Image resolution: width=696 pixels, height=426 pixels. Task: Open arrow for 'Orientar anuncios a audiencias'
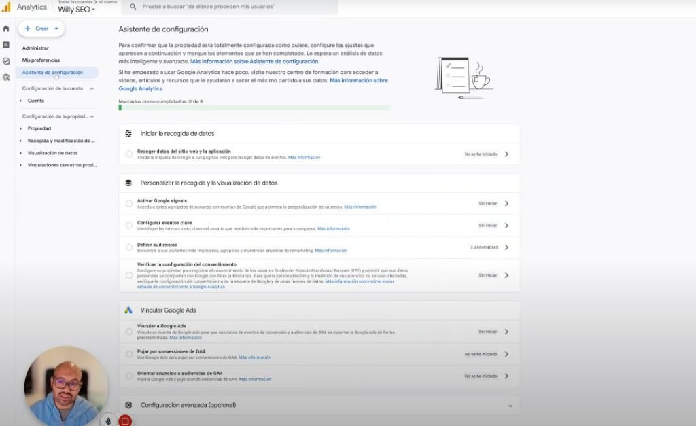click(x=506, y=376)
